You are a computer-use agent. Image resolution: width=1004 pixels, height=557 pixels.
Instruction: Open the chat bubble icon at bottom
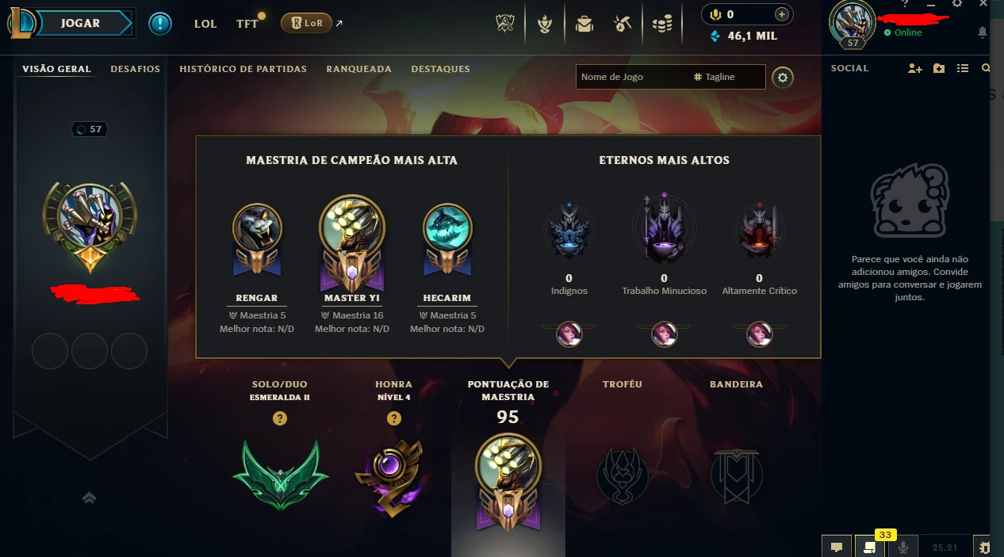836,547
